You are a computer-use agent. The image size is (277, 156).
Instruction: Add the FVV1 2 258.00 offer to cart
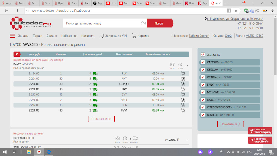click(x=183, y=110)
